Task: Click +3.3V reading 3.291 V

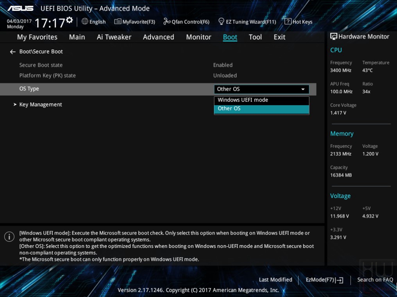Action: (338, 237)
